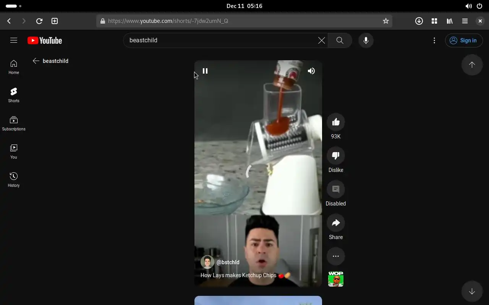Open the browser grid apps icon
Screen dimensions: 489x305
click(x=434, y=21)
